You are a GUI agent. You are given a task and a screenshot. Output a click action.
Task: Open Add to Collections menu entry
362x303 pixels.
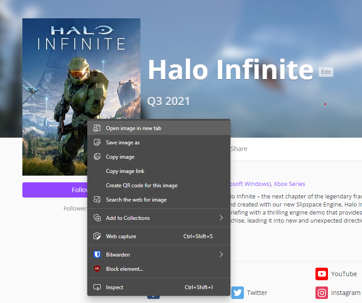coord(159,218)
